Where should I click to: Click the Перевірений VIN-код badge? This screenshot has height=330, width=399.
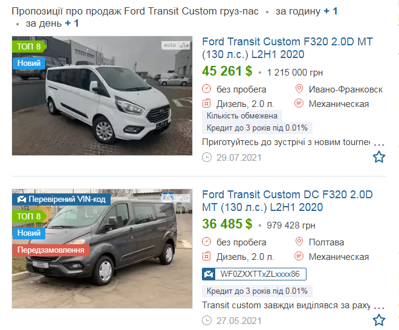coord(61,199)
